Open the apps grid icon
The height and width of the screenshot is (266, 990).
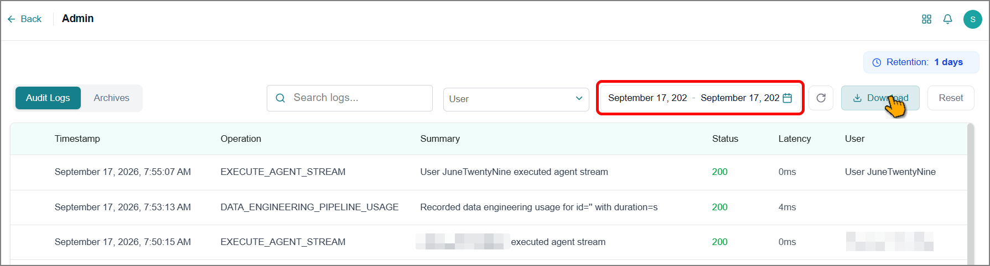(x=926, y=19)
